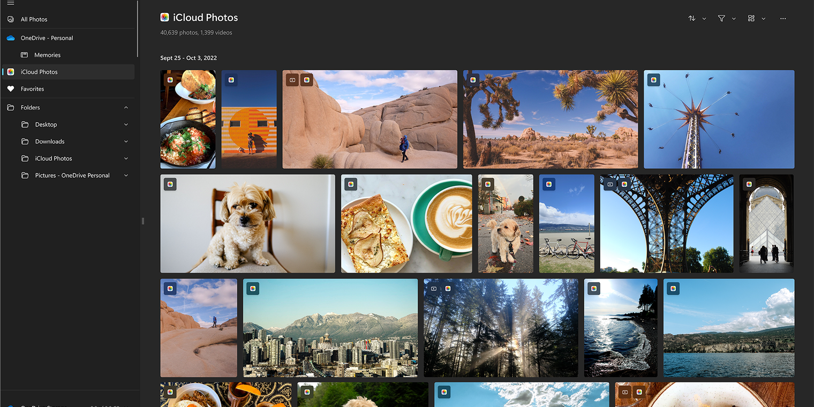814x407 pixels.
Task: Open Pictures - OneDrive Personal folder
Action: pyautogui.click(x=69, y=176)
